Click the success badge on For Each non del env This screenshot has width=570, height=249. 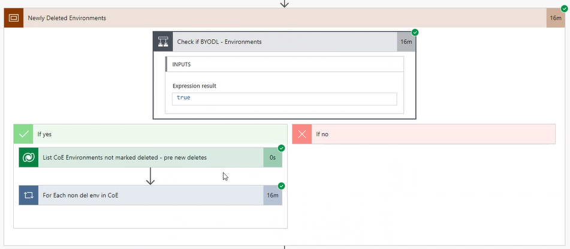(x=281, y=186)
